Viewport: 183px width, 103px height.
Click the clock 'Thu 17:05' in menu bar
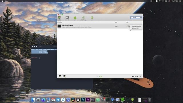click(174, 1)
